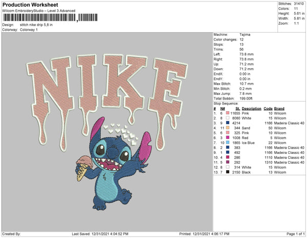Click the 'Black' description in row 13
The image size is (307, 238).
click(x=246, y=172)
